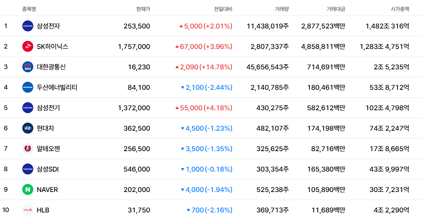423x219 pixels.
Task: Select 두산에너빌리티 current price 84,100
Action: tap(139, 88)
